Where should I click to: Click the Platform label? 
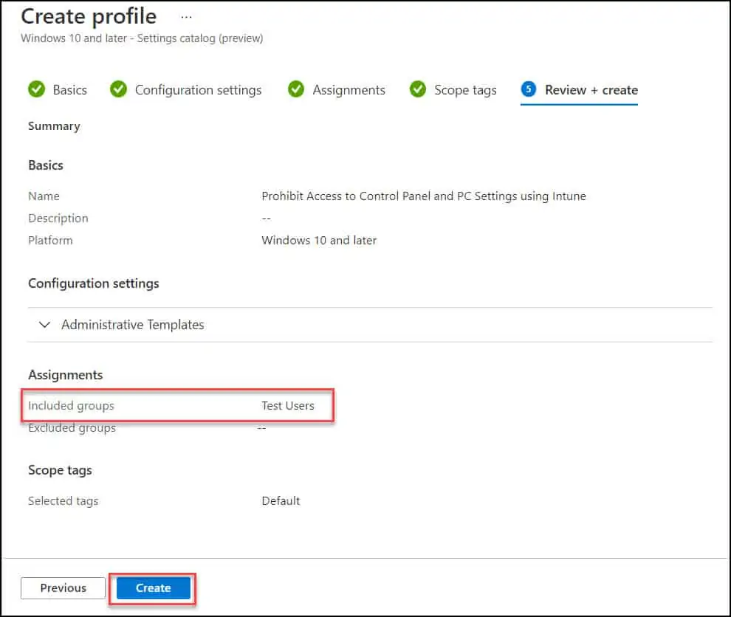tap(50, 241)
